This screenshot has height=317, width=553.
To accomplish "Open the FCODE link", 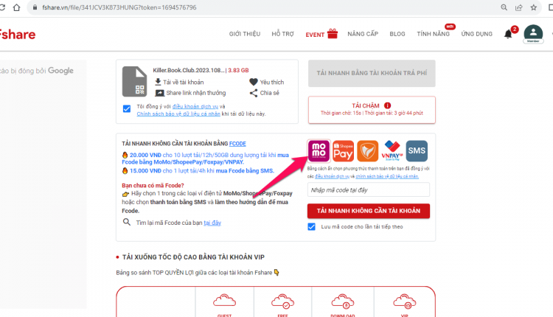I will tap(237, 144).
